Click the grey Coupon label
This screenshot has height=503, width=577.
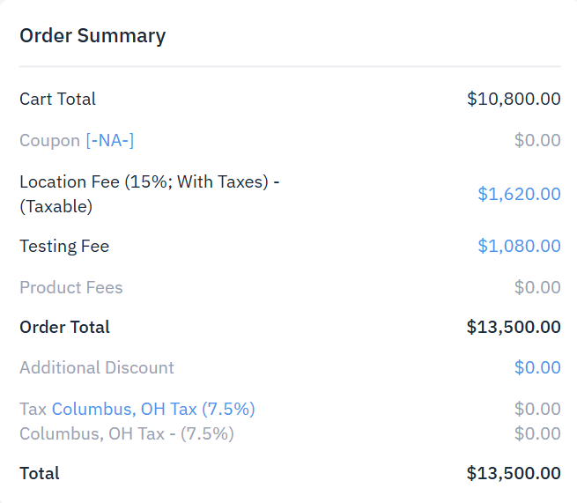(49, 140)
